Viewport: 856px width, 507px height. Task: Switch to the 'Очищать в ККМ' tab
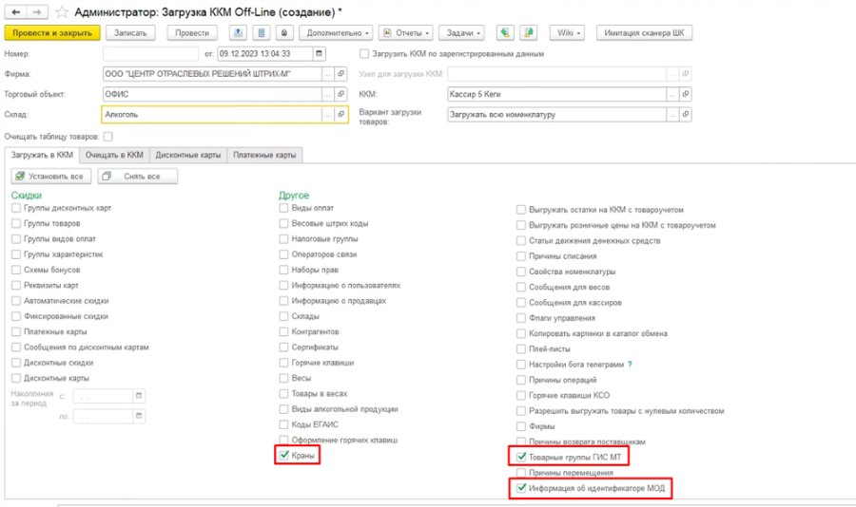tap(114, 155)
